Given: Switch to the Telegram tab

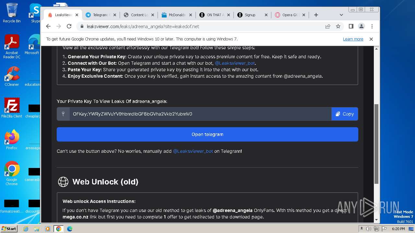Looking at the screenshot, I should click(101, 15).
